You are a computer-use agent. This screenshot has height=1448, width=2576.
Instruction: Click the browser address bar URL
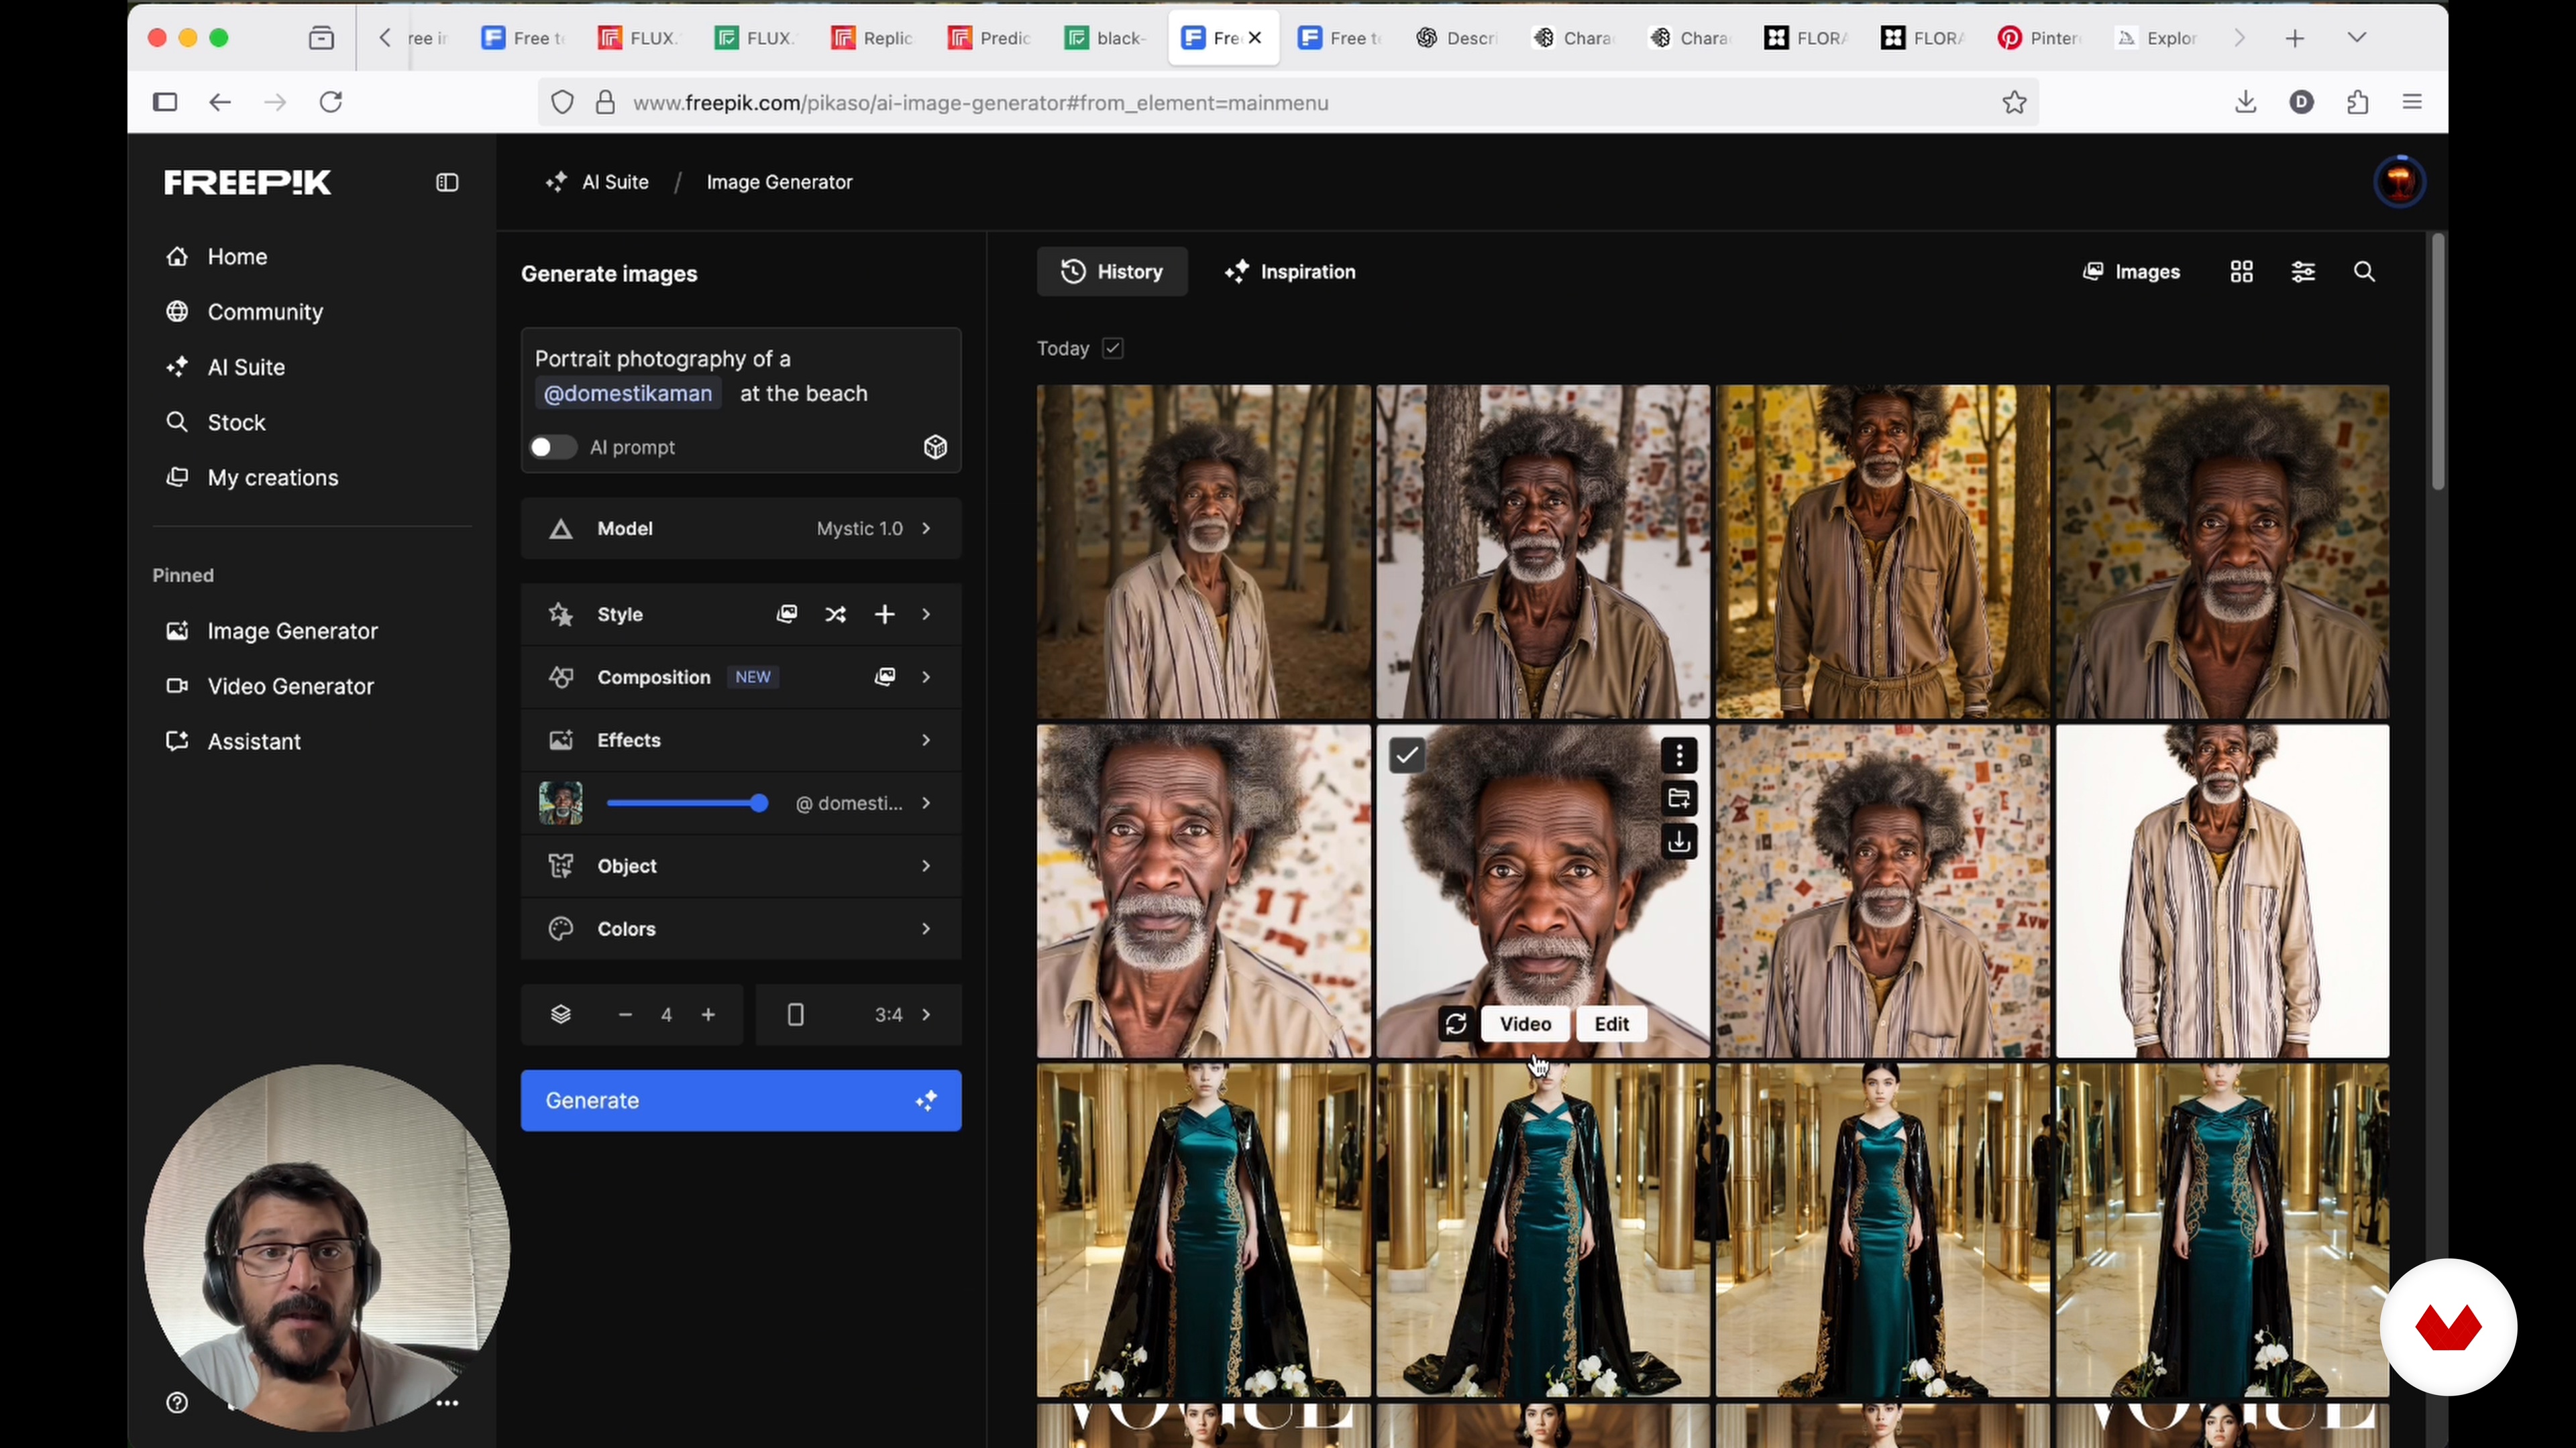pos(980,102)
